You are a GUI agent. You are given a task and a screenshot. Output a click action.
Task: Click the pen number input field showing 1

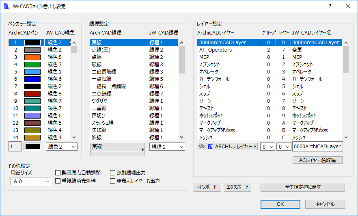coord(15,147)
